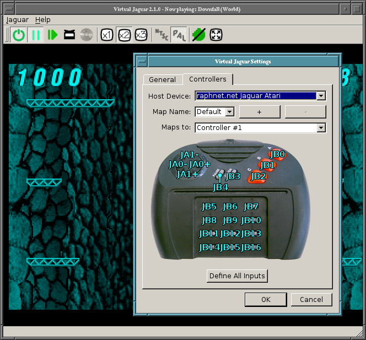Click the grey CD disc icon

(87, 35)
